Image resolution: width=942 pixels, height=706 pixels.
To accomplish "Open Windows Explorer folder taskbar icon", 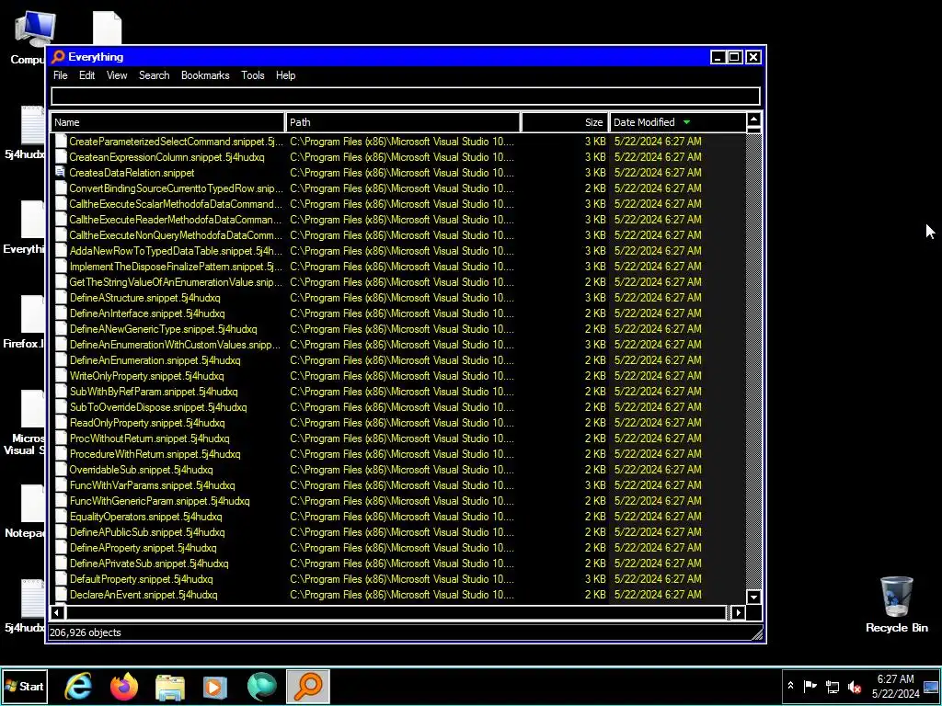I will [170, 686].
